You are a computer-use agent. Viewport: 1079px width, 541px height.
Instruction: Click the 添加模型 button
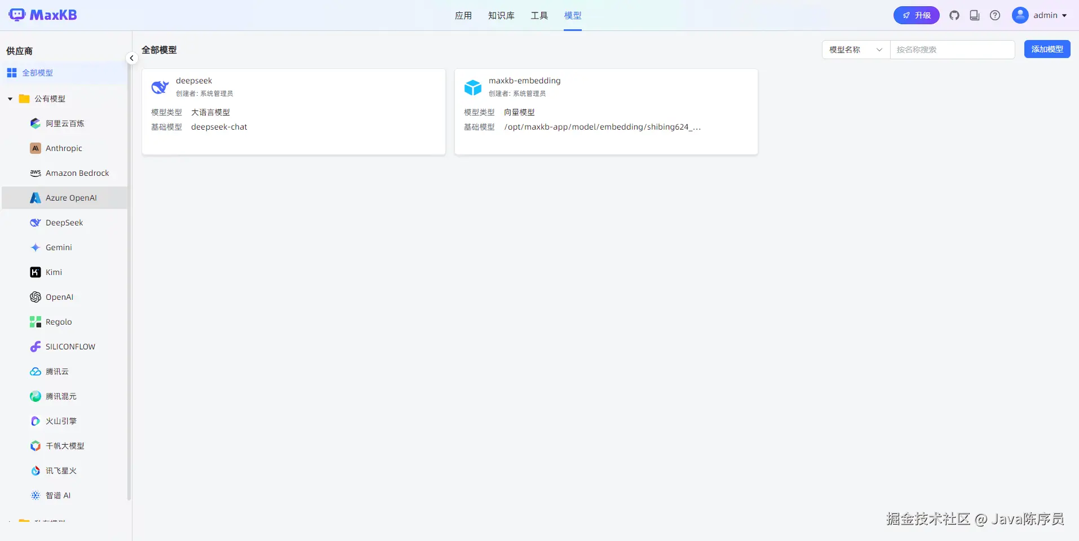tap(1047, 49)
